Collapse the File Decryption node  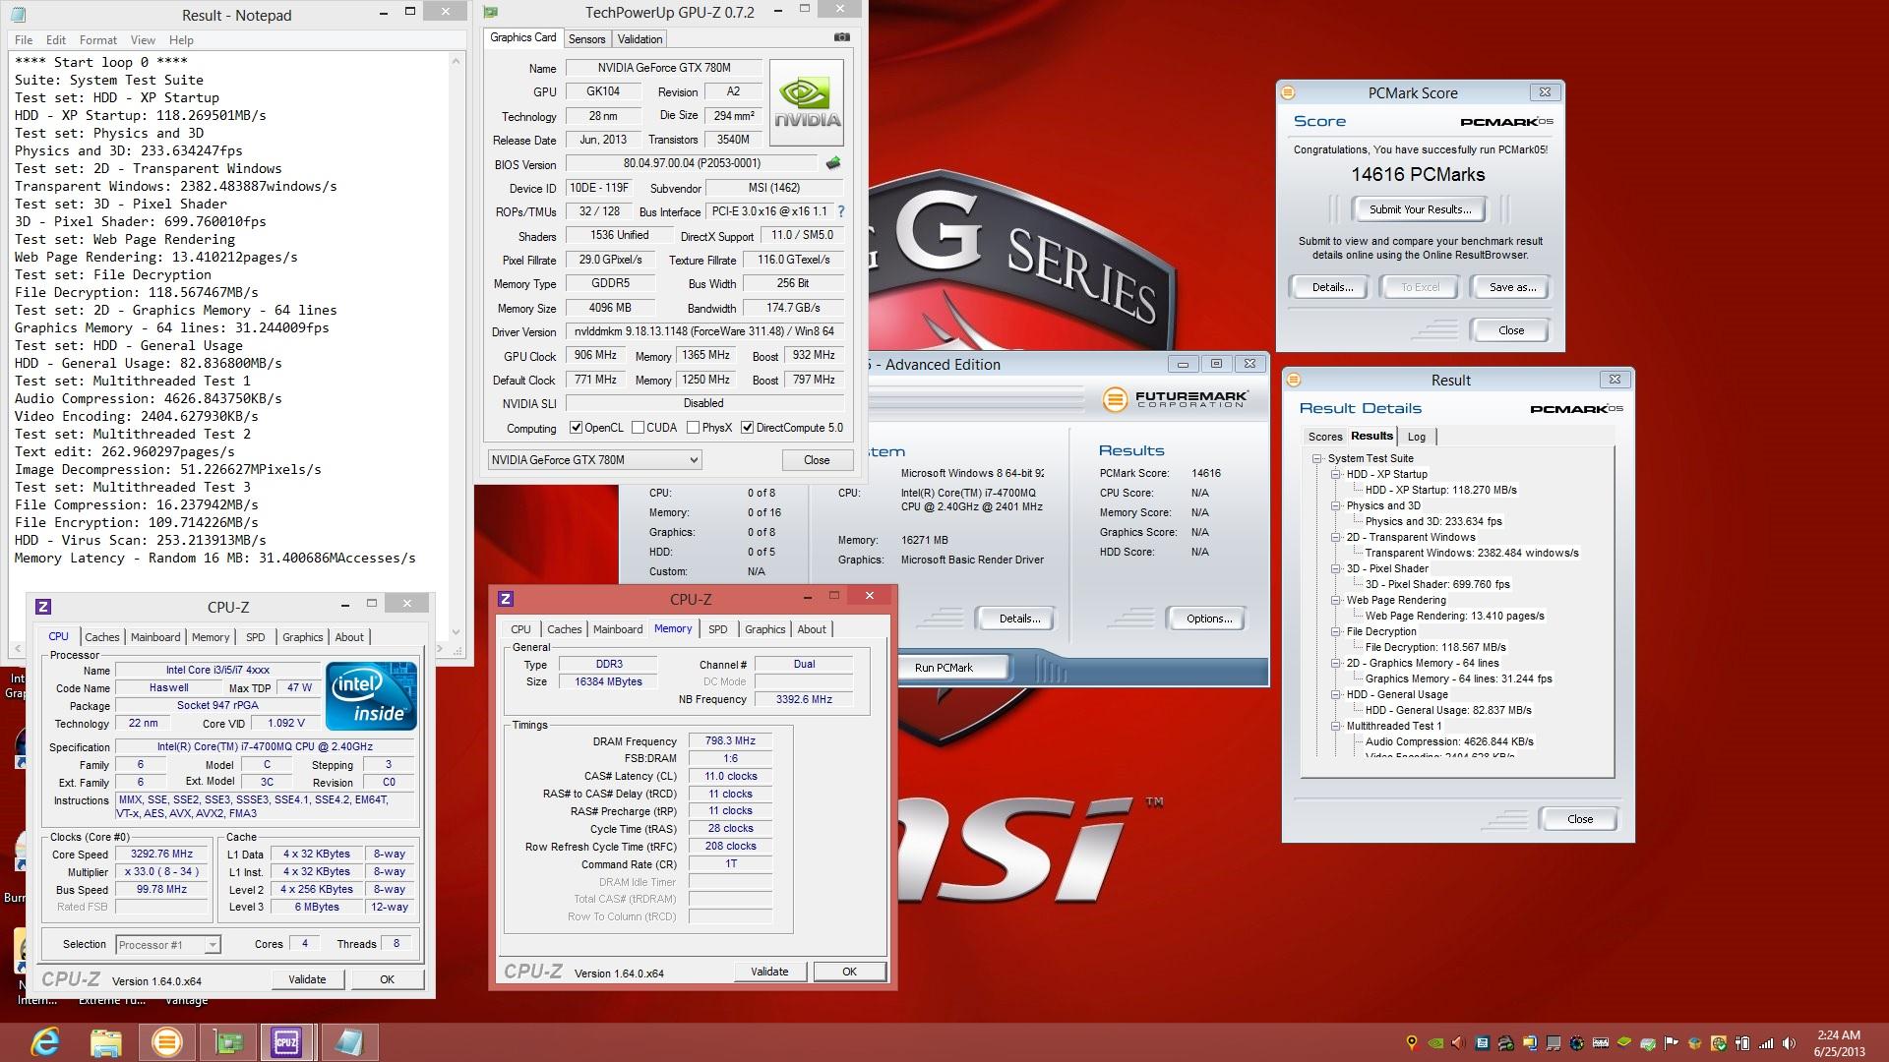pyautogui.click(x=1336, y=631)
